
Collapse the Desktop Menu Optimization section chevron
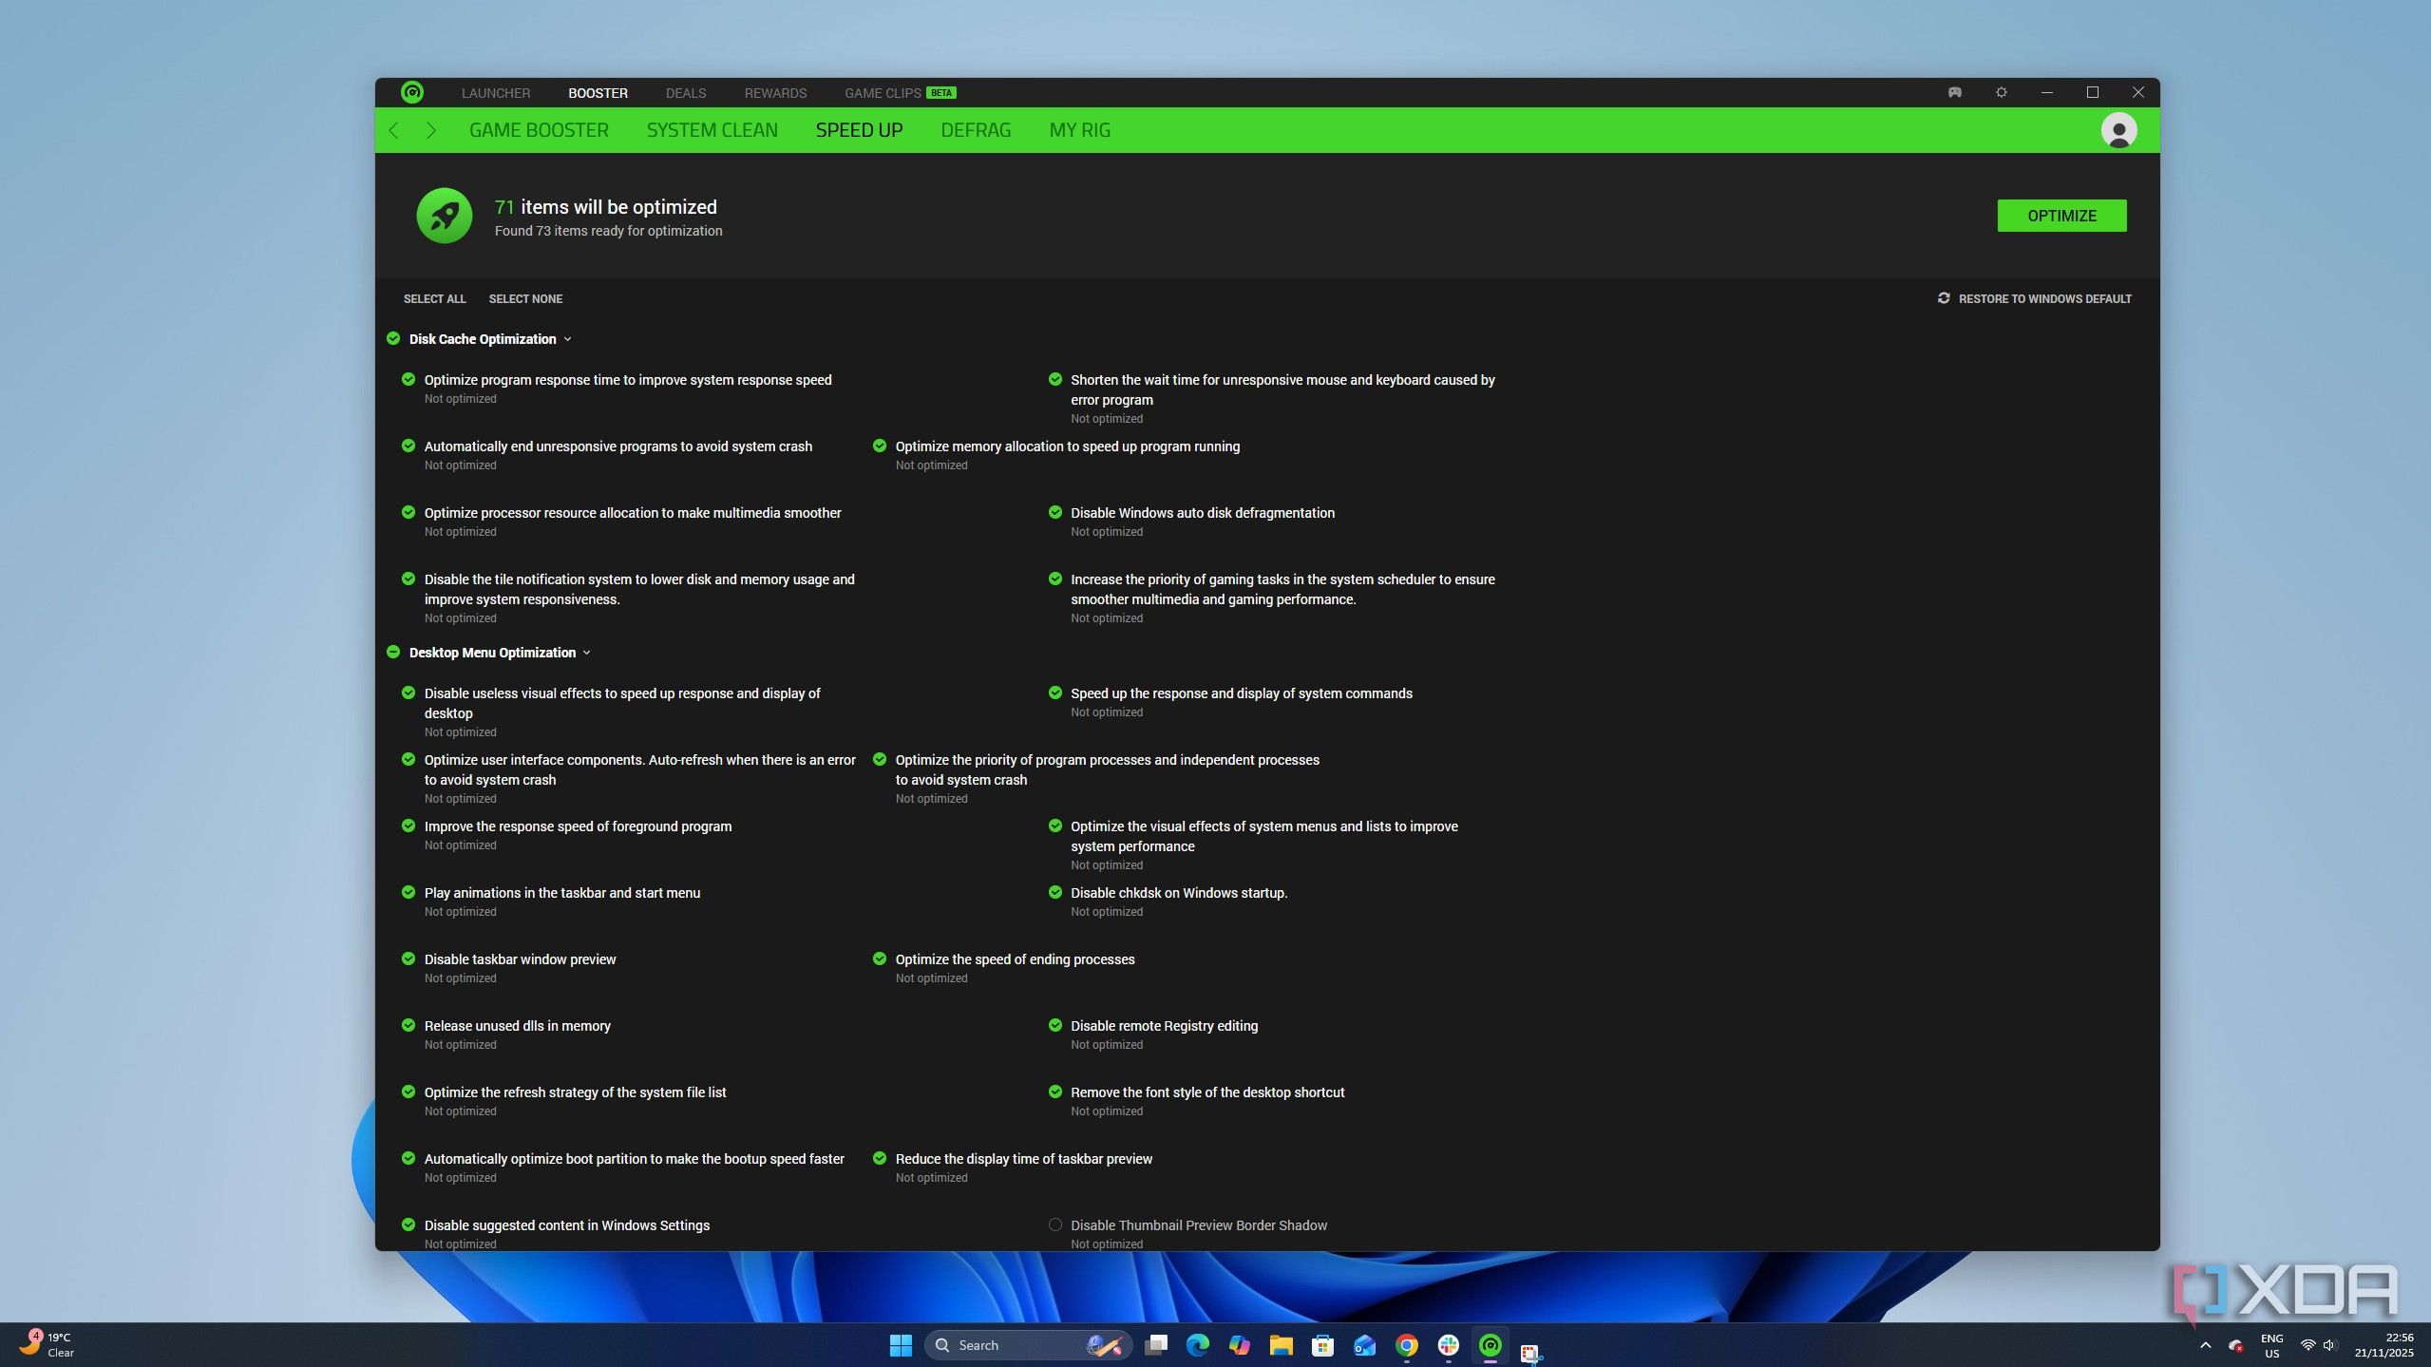pyautogui.click(x=586, y=653)
